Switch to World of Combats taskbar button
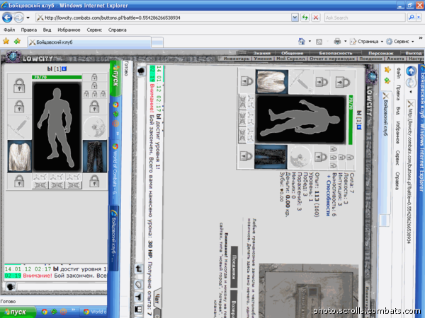This screenshot has width=425, height=318. [x=95, y=312]
